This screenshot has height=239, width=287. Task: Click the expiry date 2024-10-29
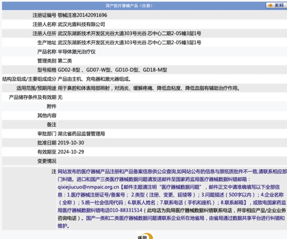(x=71, y=152)
